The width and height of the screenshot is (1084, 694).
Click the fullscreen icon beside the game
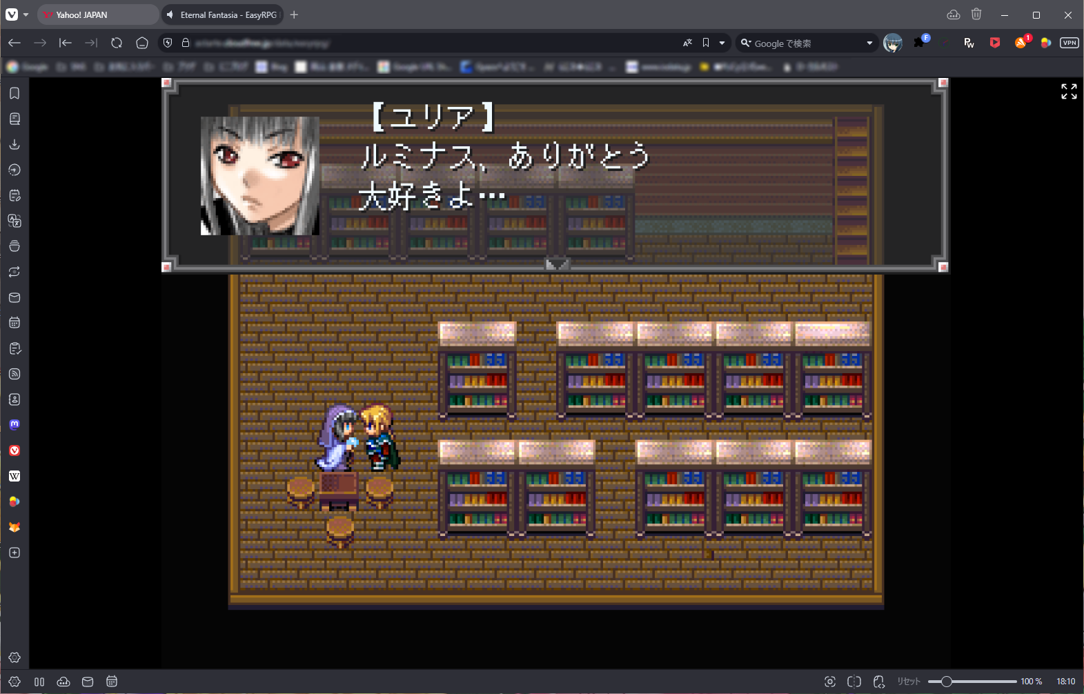pos(1069,91)
